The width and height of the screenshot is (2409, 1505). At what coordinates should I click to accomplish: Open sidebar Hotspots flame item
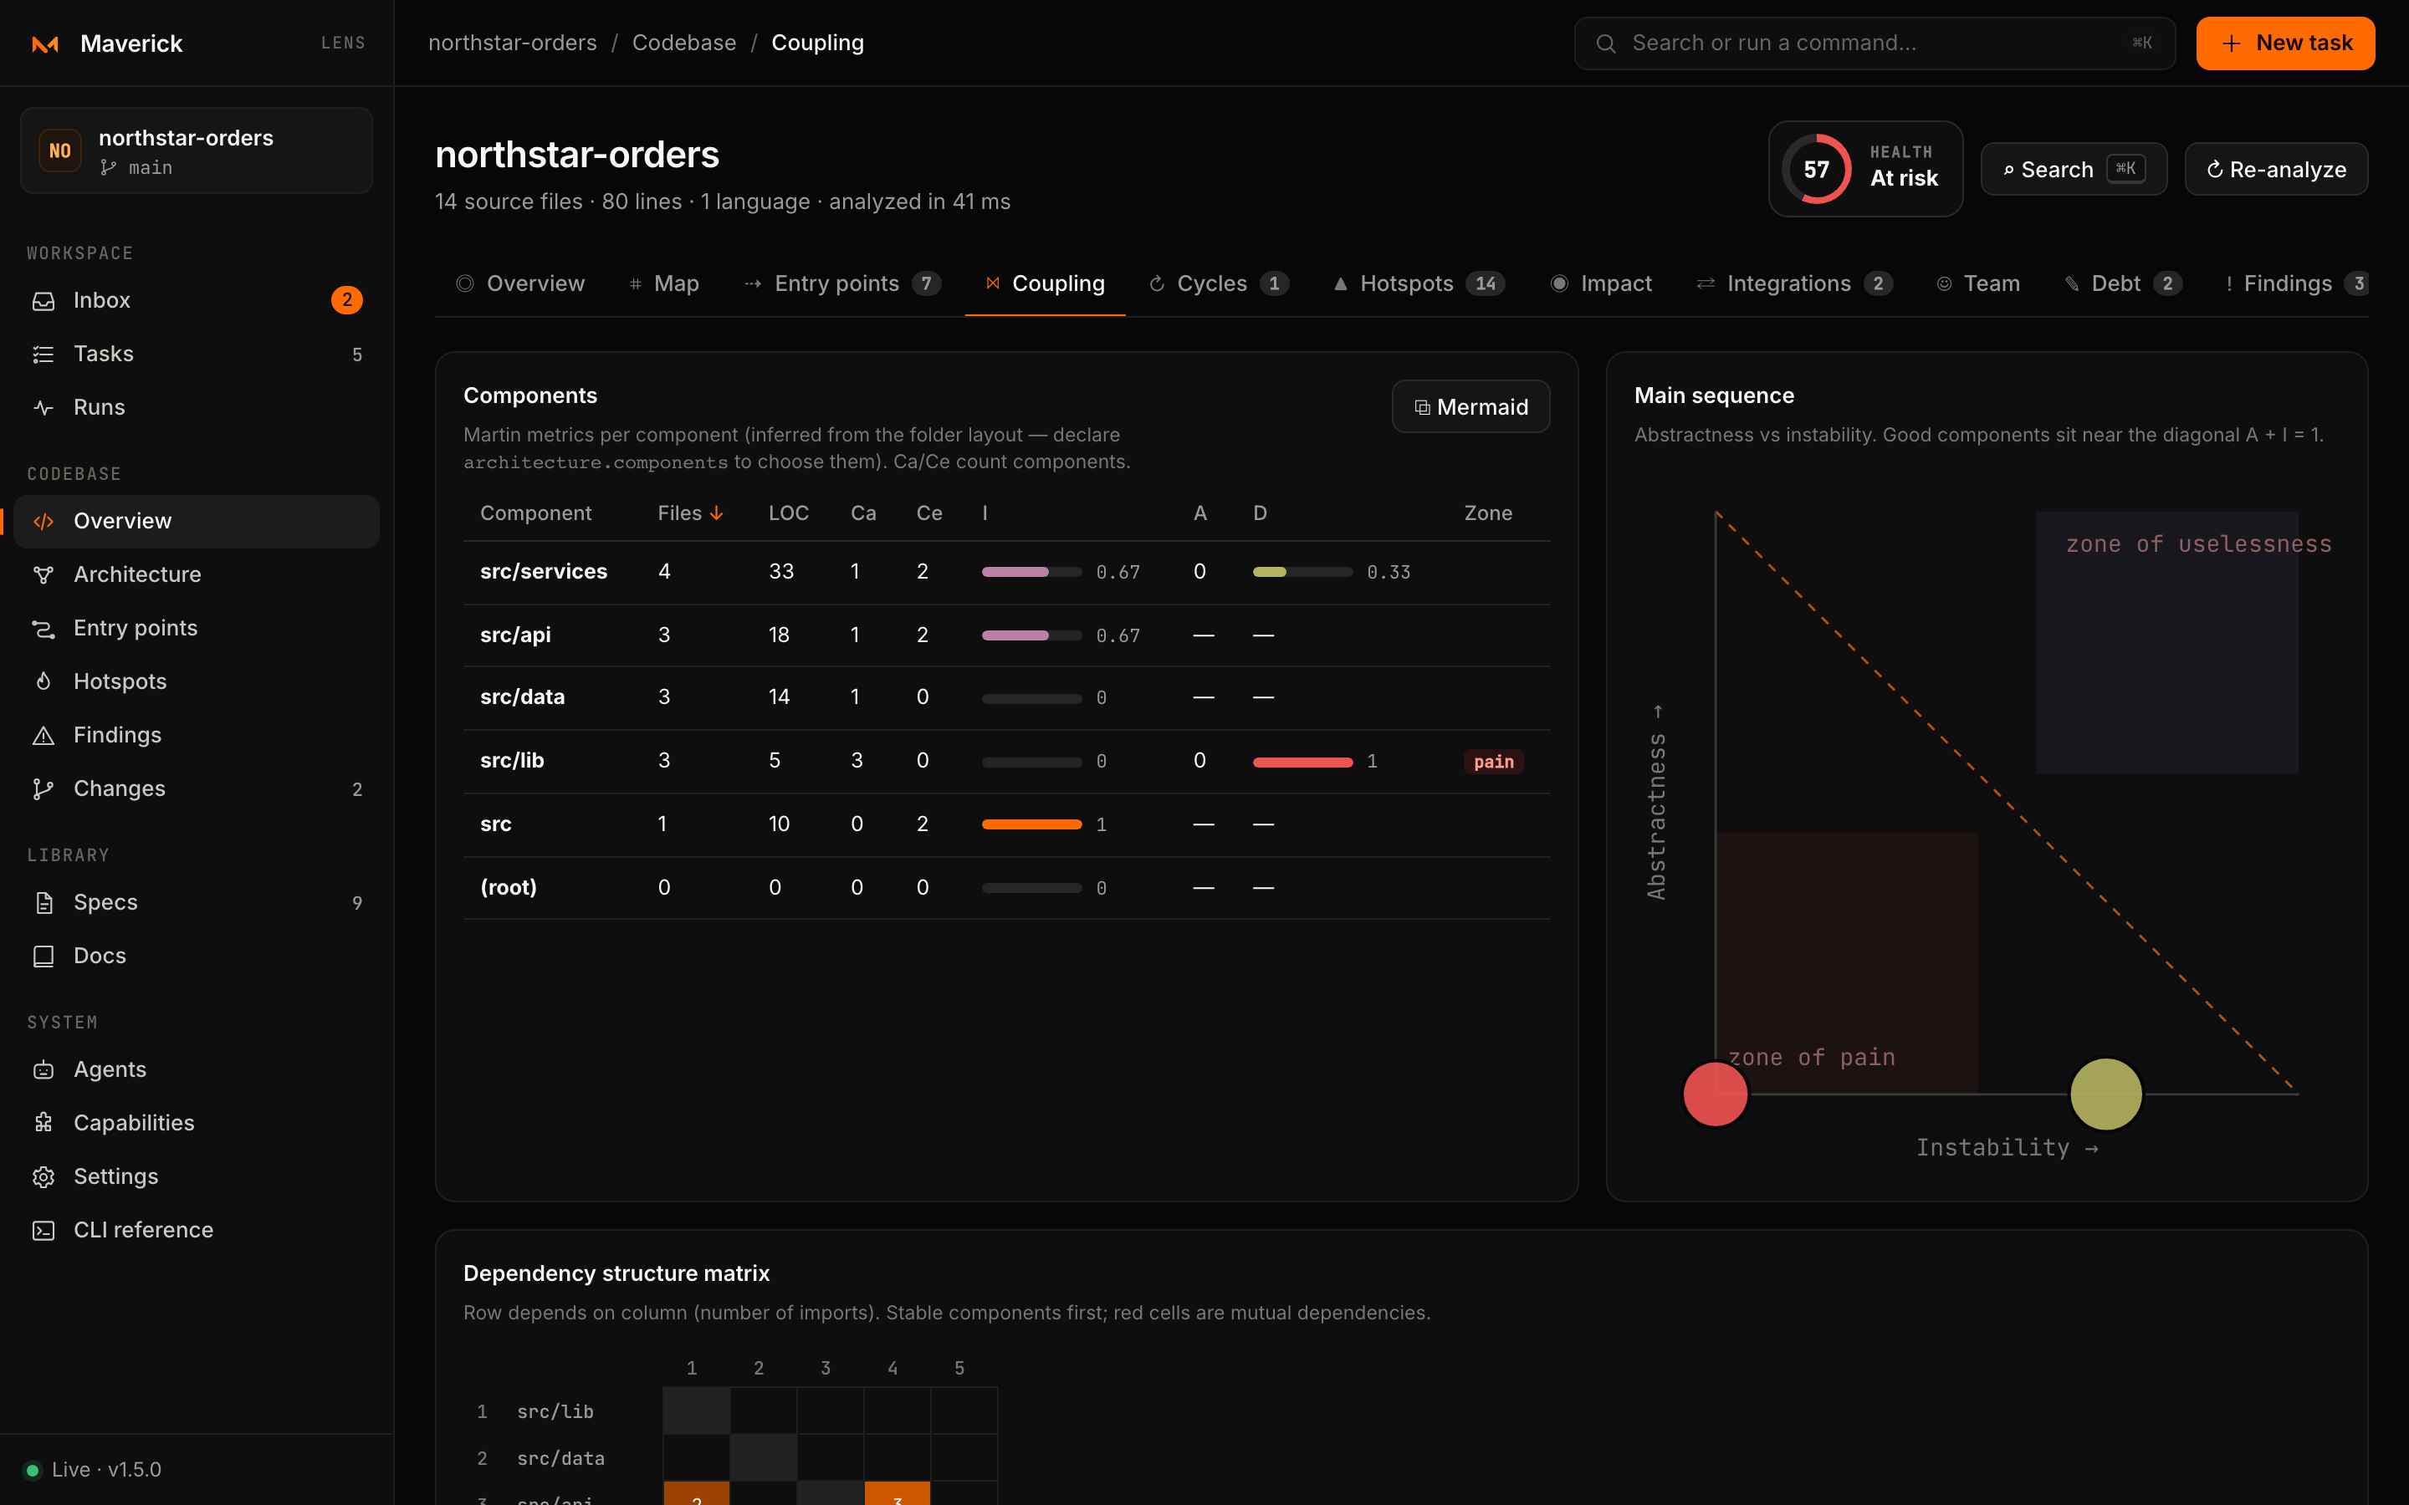[x=196, y=681]
